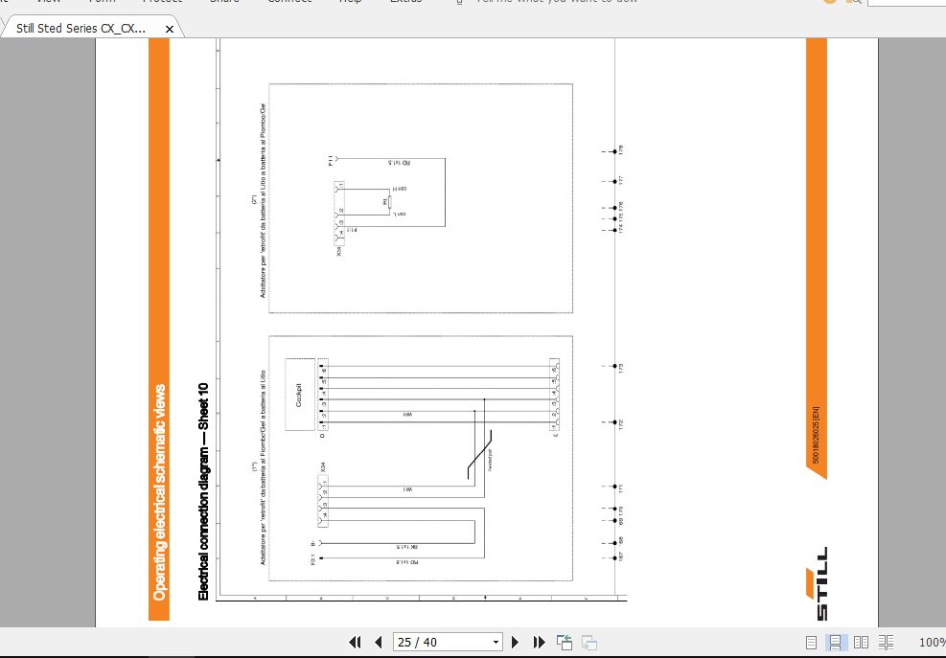
Task: Go to the previous page
Action: (x=379, y=643)
